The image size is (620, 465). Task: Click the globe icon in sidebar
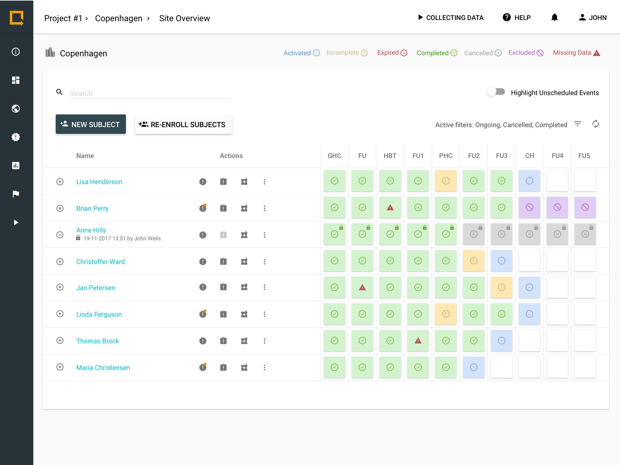(16, 108)
